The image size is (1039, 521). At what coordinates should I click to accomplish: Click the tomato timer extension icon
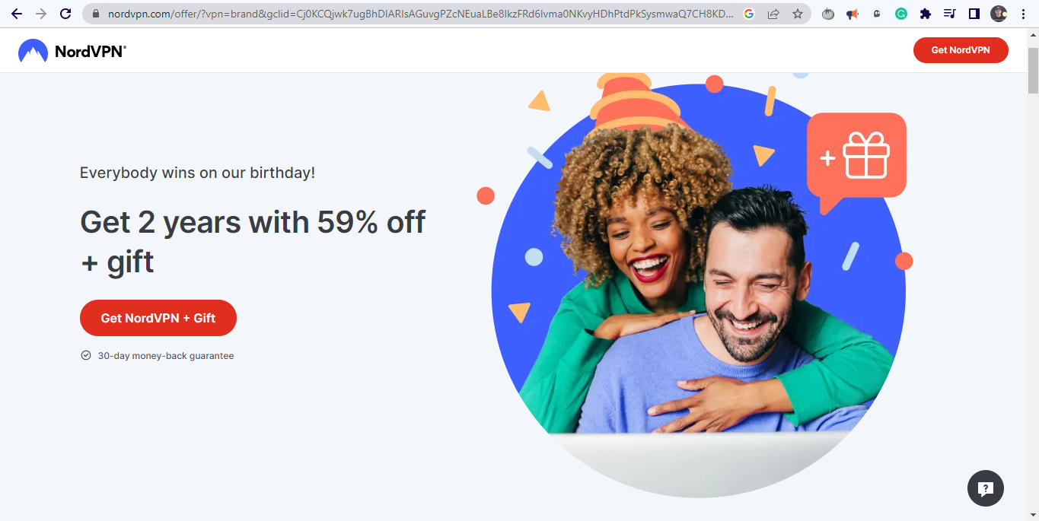click(x=828, y=14)
